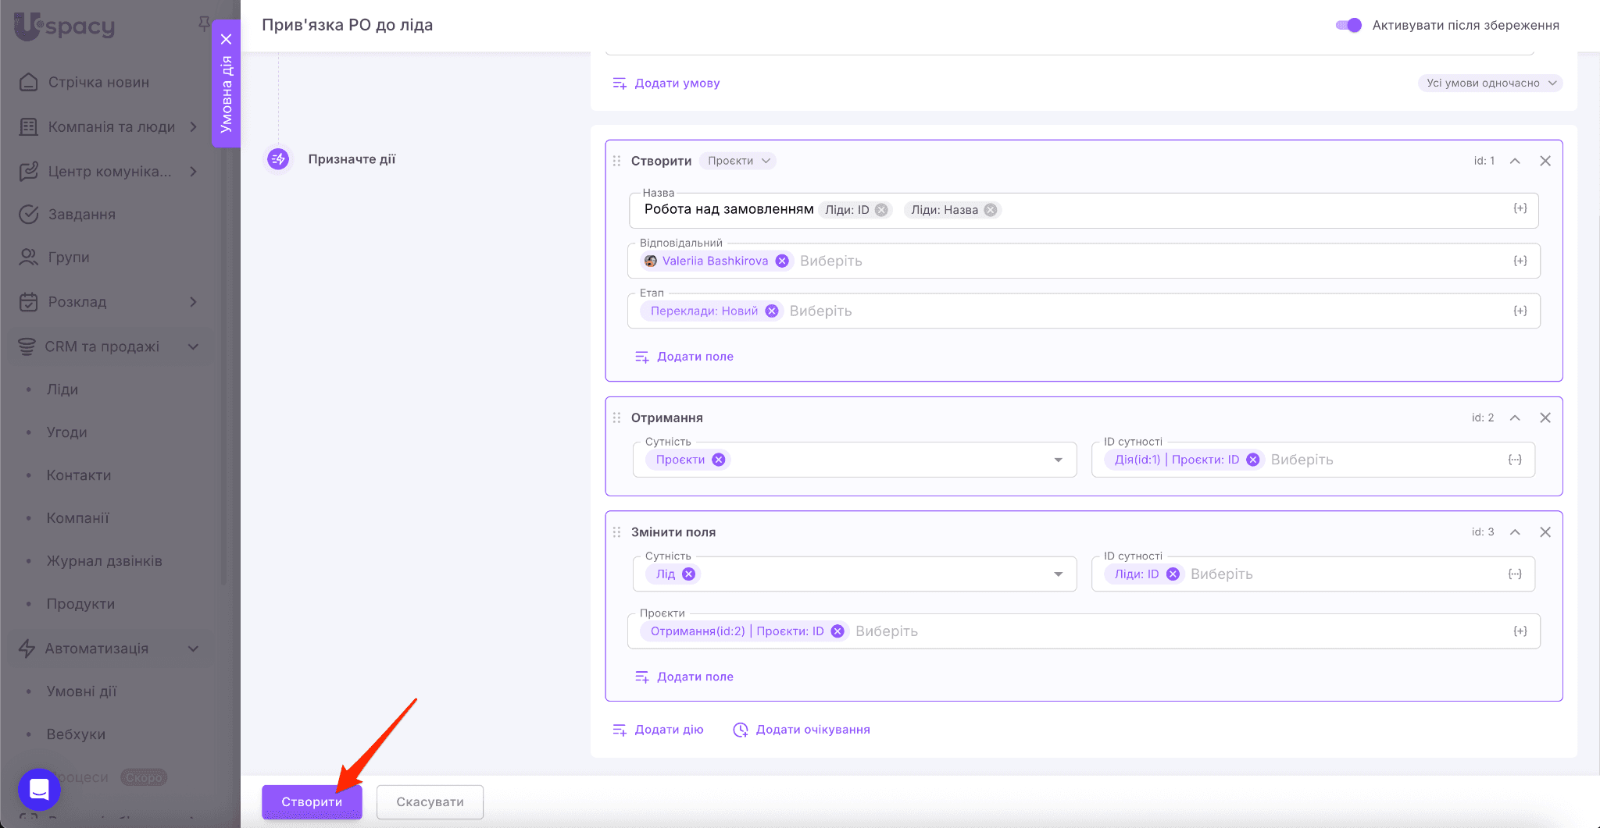Click the Проєкти input field in Змінити поля

tap(1172, 631)
